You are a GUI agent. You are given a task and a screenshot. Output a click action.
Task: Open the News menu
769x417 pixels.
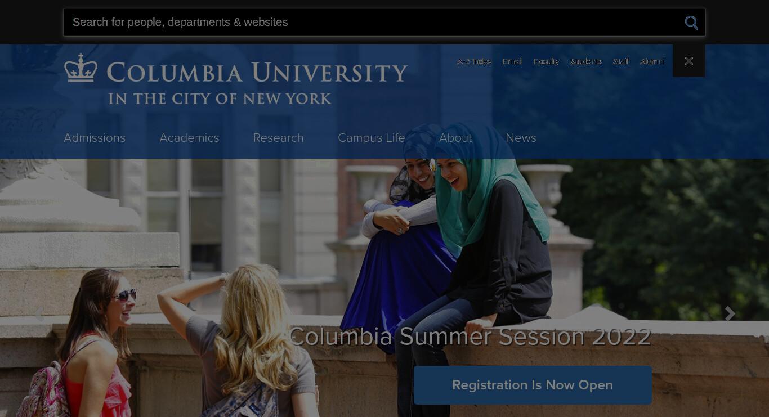pos(521,138)
